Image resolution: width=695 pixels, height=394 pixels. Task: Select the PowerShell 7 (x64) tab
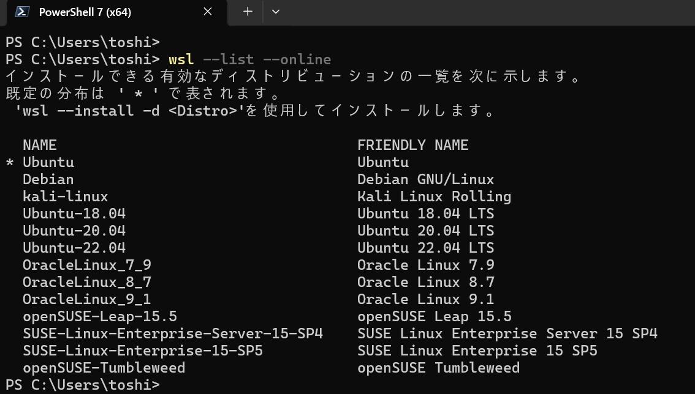(x=117, y=12)
